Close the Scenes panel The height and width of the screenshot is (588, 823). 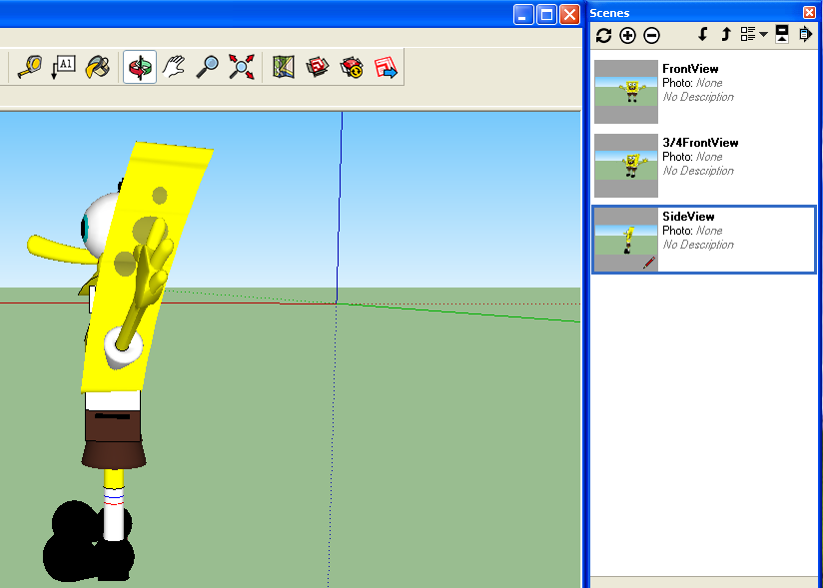pos(809,13)
